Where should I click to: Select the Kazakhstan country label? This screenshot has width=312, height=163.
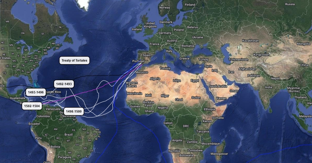[250, 41]
